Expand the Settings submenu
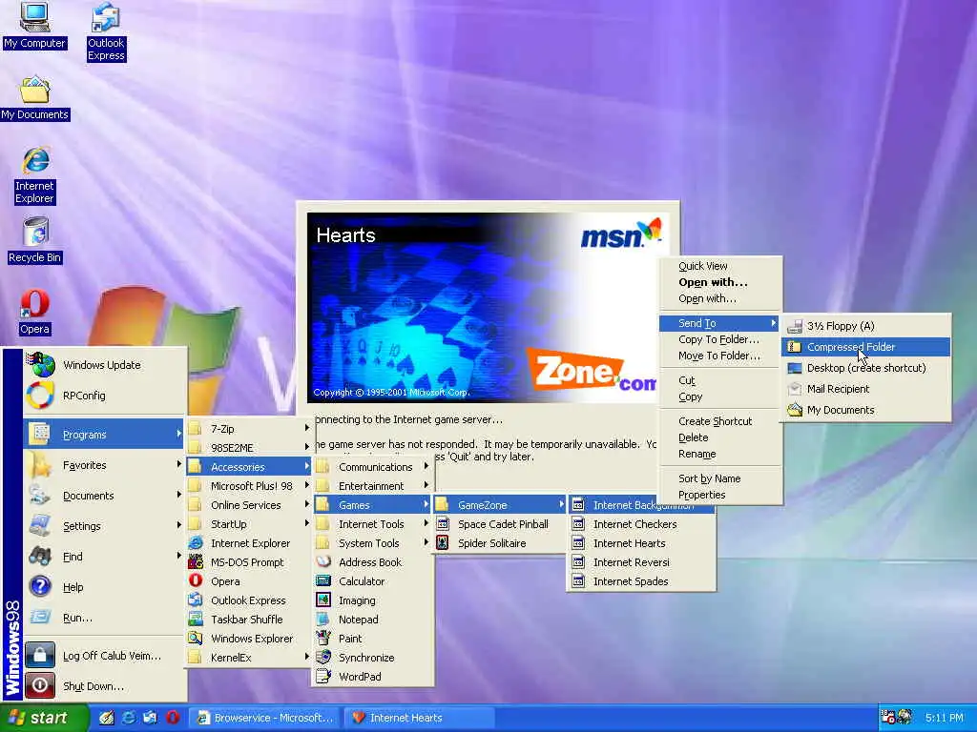Viewport: 977px width, 732px height. tap(105, 526)
